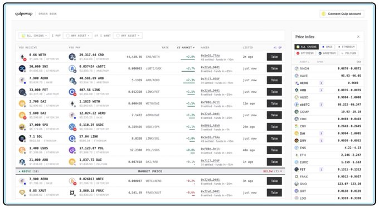Click WETH token icon in 1.1825 WETH row

point(72,103)
